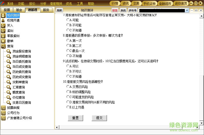Switch to the 股票 tab
This screenshot has height=135, width=204.
tap(7, 10)
